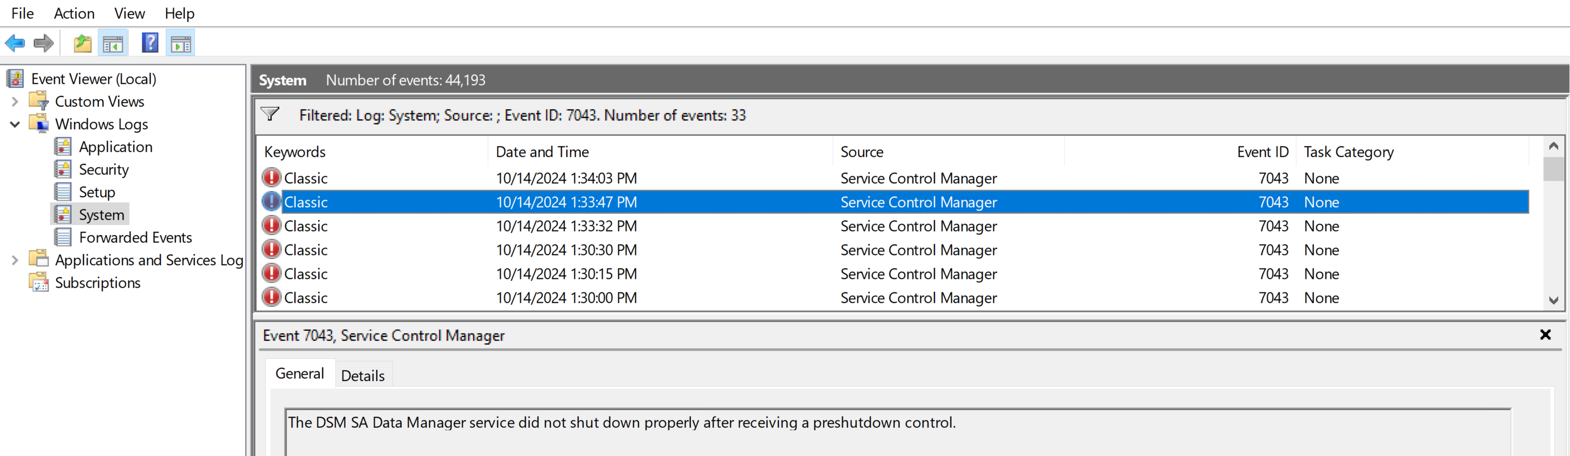Select the System log icon in the sidebar

pyautogui.click(x=63, y=214)
